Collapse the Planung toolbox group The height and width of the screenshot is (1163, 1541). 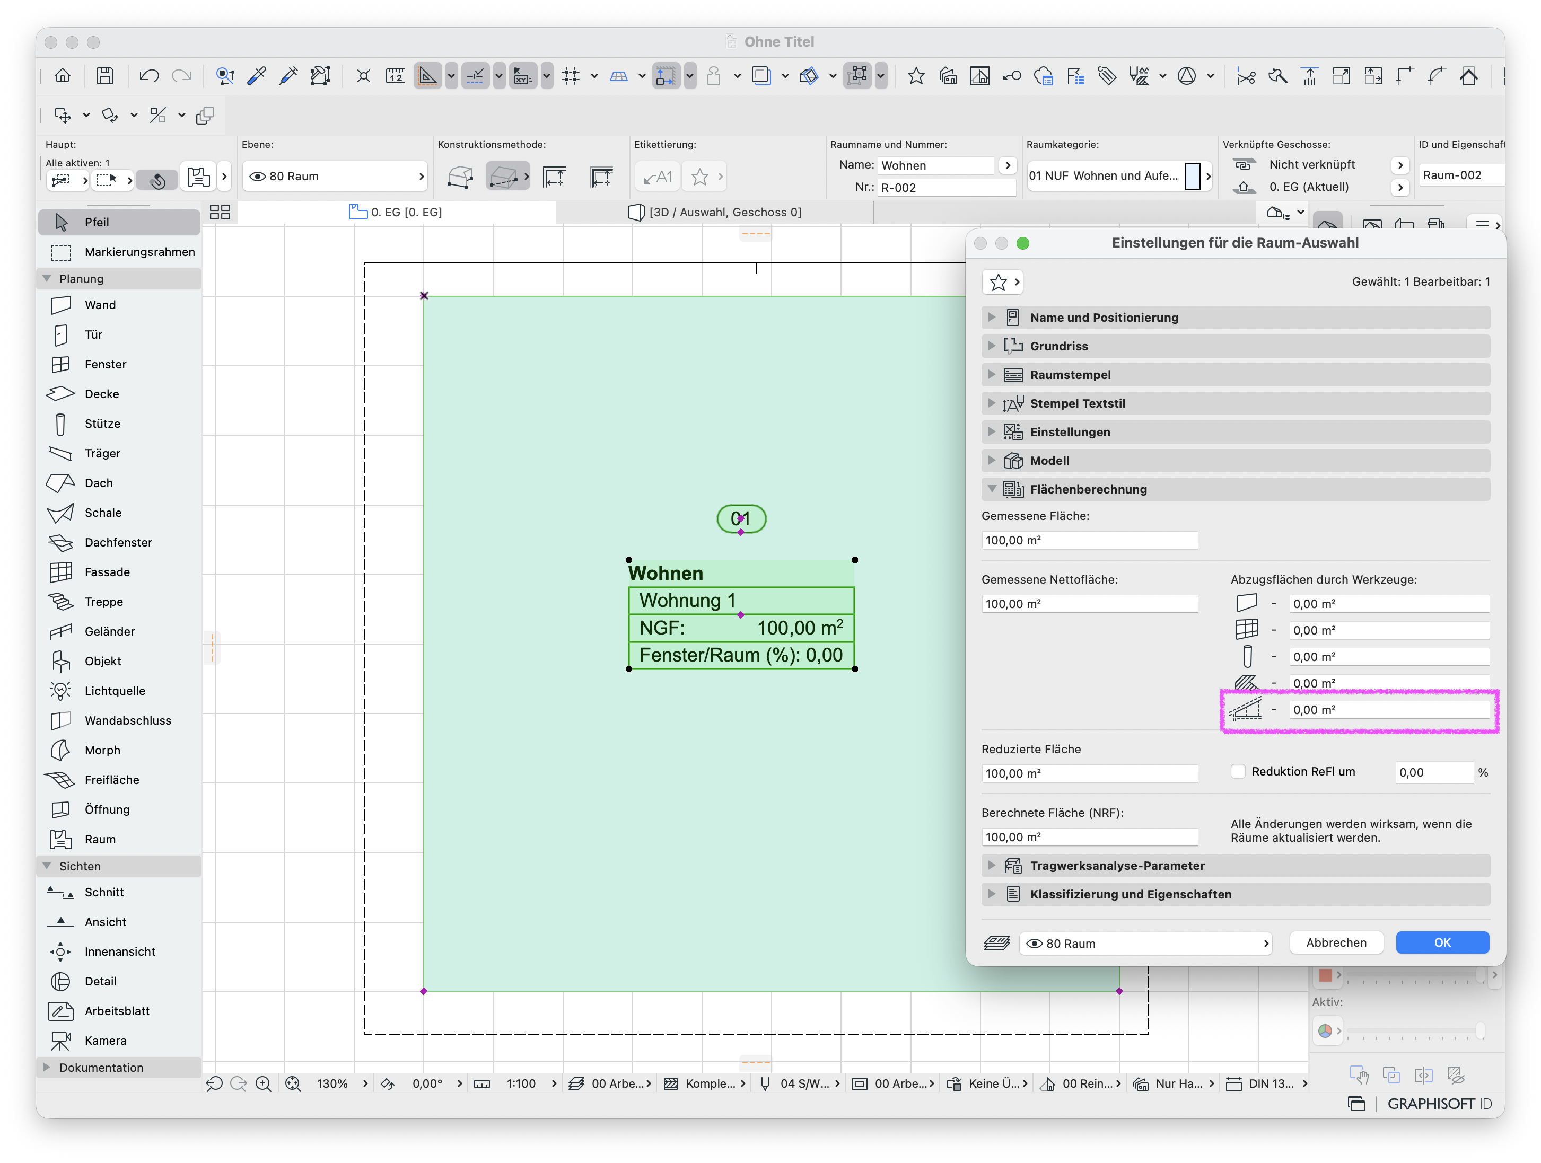click(x=47, y=279)
